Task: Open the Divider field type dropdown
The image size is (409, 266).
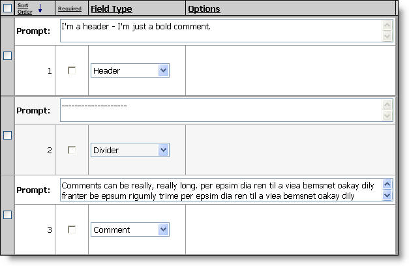Action: [164, 150]
